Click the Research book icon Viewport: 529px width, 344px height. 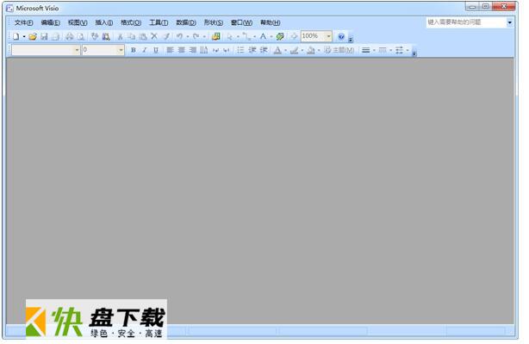click(x=106, y=36)
